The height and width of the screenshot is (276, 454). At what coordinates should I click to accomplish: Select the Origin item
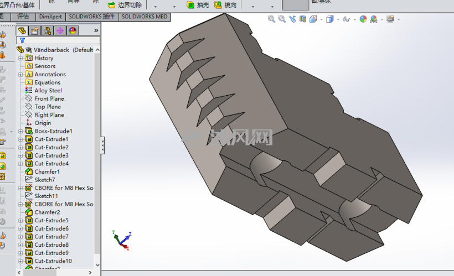[43, 123]
